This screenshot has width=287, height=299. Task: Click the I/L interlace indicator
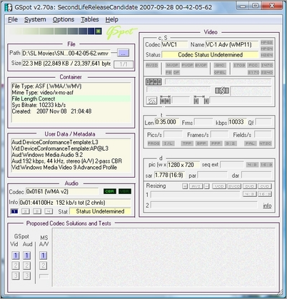(168, 143)
